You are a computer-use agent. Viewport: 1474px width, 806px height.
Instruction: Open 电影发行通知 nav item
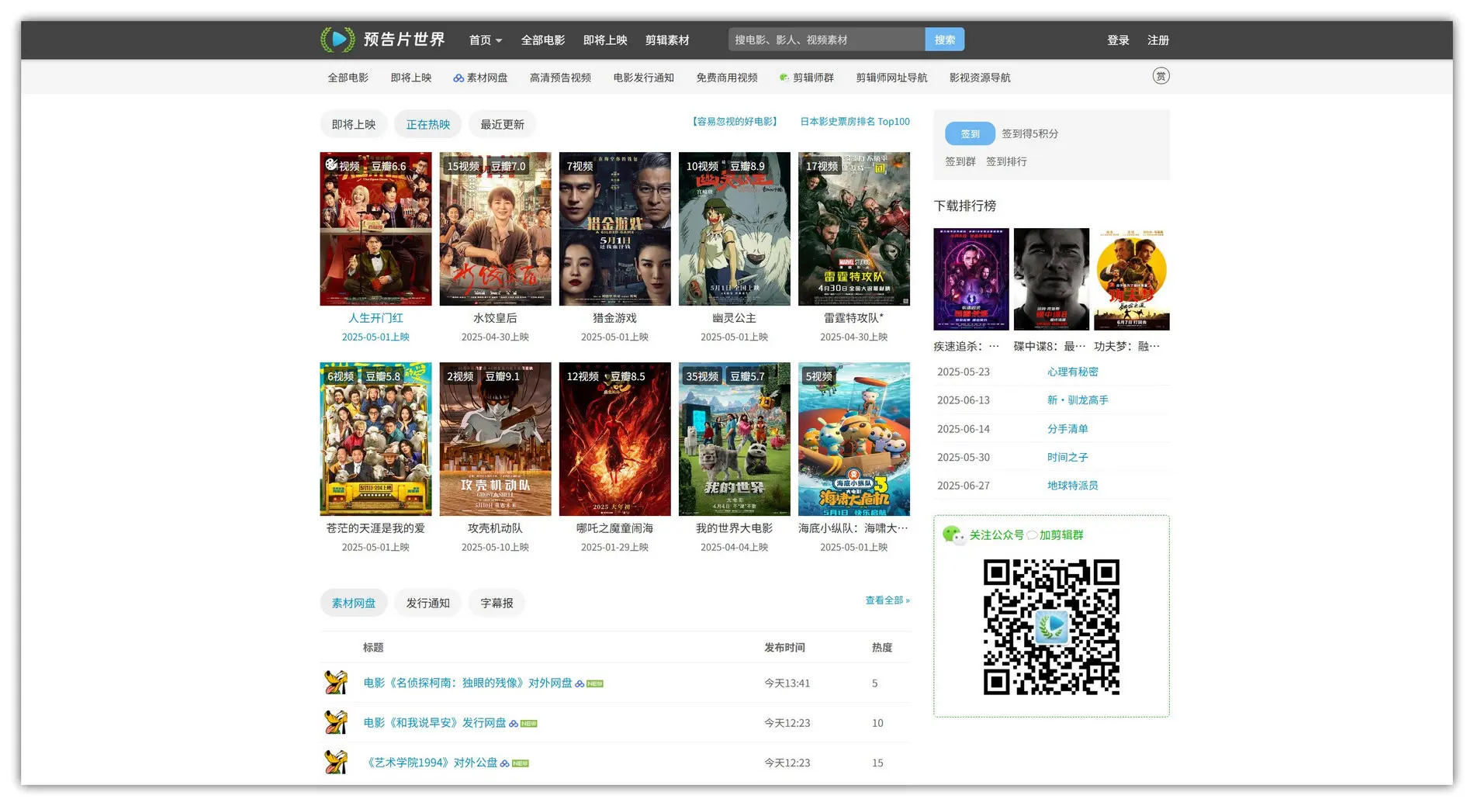click(x=643, y=78)
